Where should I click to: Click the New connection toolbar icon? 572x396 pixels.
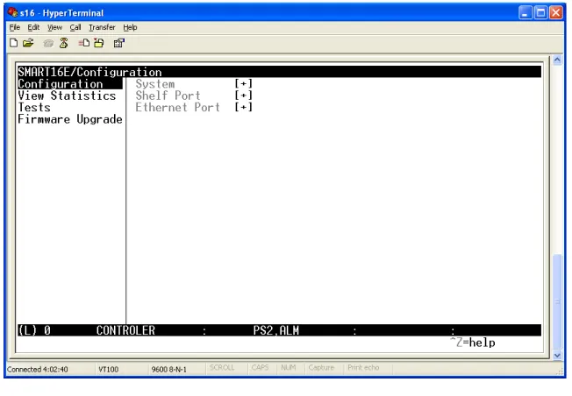pos(13,43)
